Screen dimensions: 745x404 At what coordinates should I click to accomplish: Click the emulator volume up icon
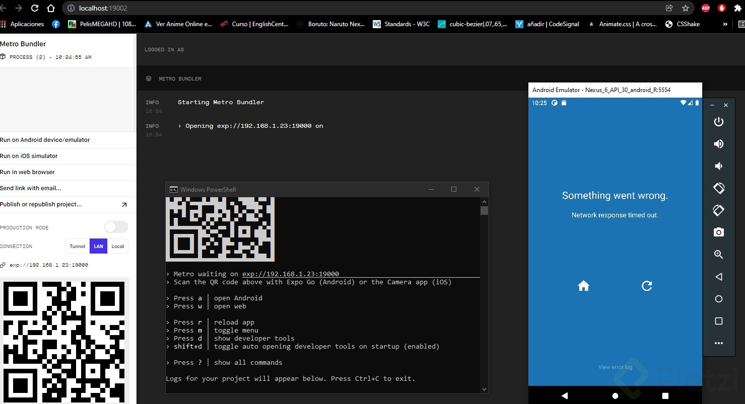click(718, 144)
